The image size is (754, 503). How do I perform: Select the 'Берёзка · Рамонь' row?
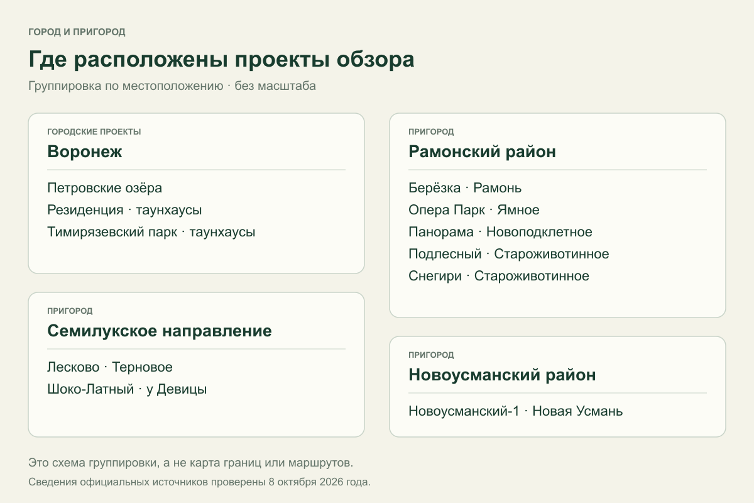[x=465, y=188]
